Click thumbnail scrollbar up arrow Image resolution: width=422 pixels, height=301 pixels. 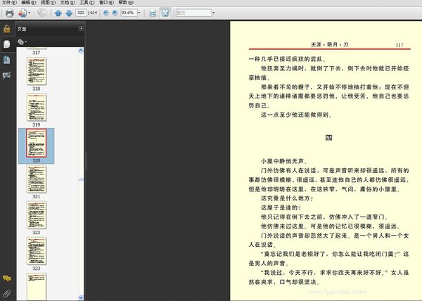pos(81,51)
